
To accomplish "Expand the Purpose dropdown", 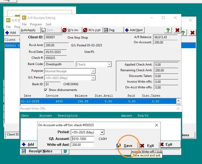I will 93,71.
